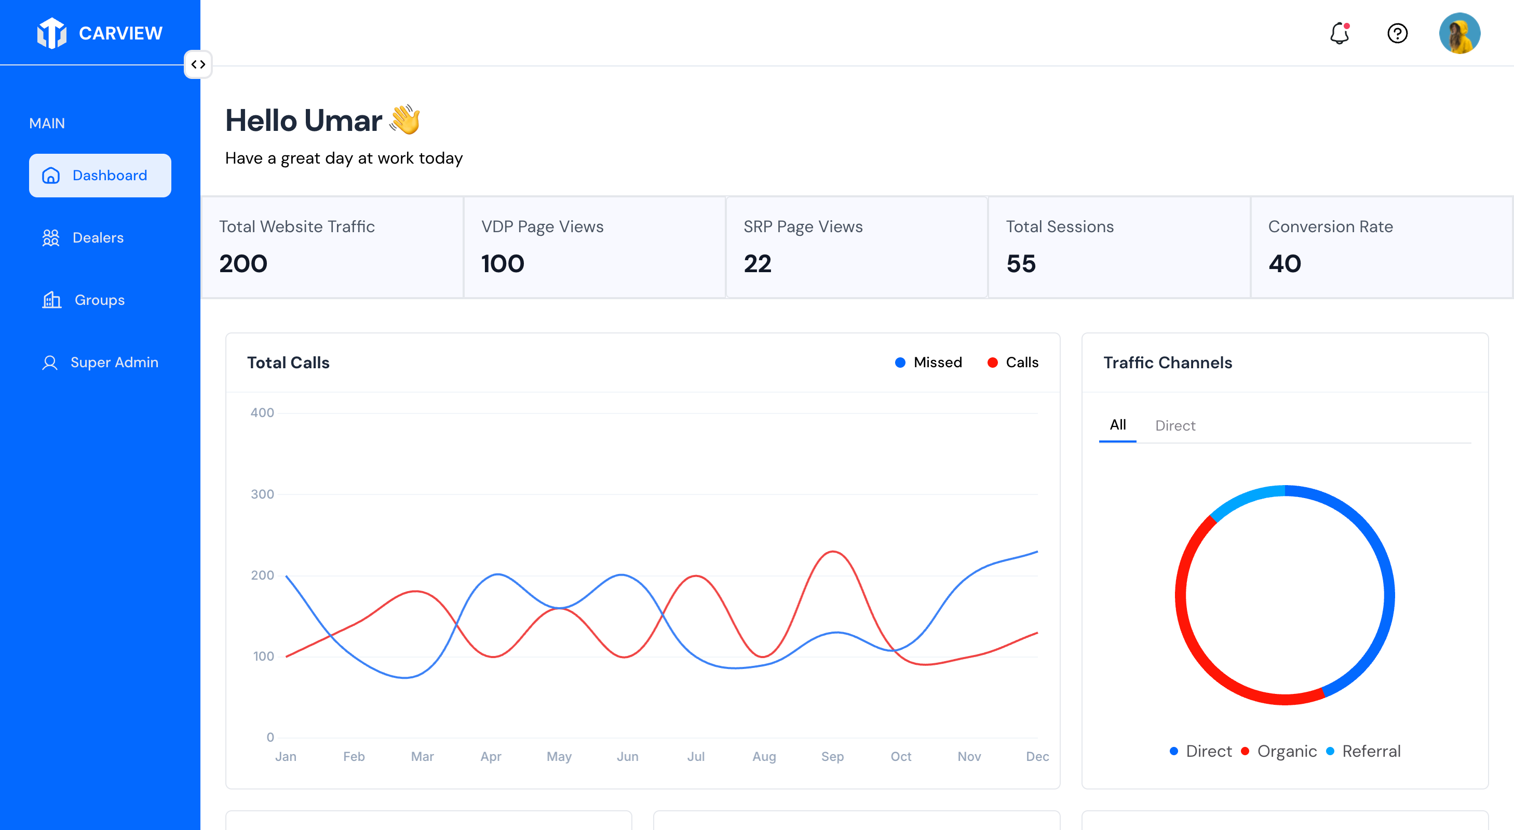The height and width of the screenshot is (830, 1514).
Task: Toggle Referral visibility in donut legend
Action: pyautogui.click(x=1363, y=751)
